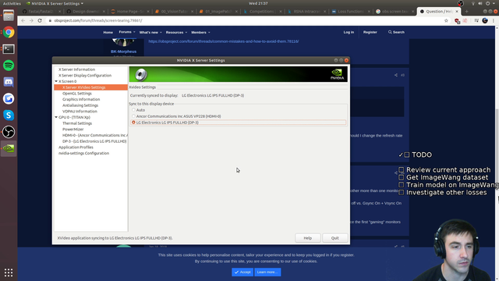Click the clock in top bar
This screenshot has width=499, height=281.
point(258,3)
